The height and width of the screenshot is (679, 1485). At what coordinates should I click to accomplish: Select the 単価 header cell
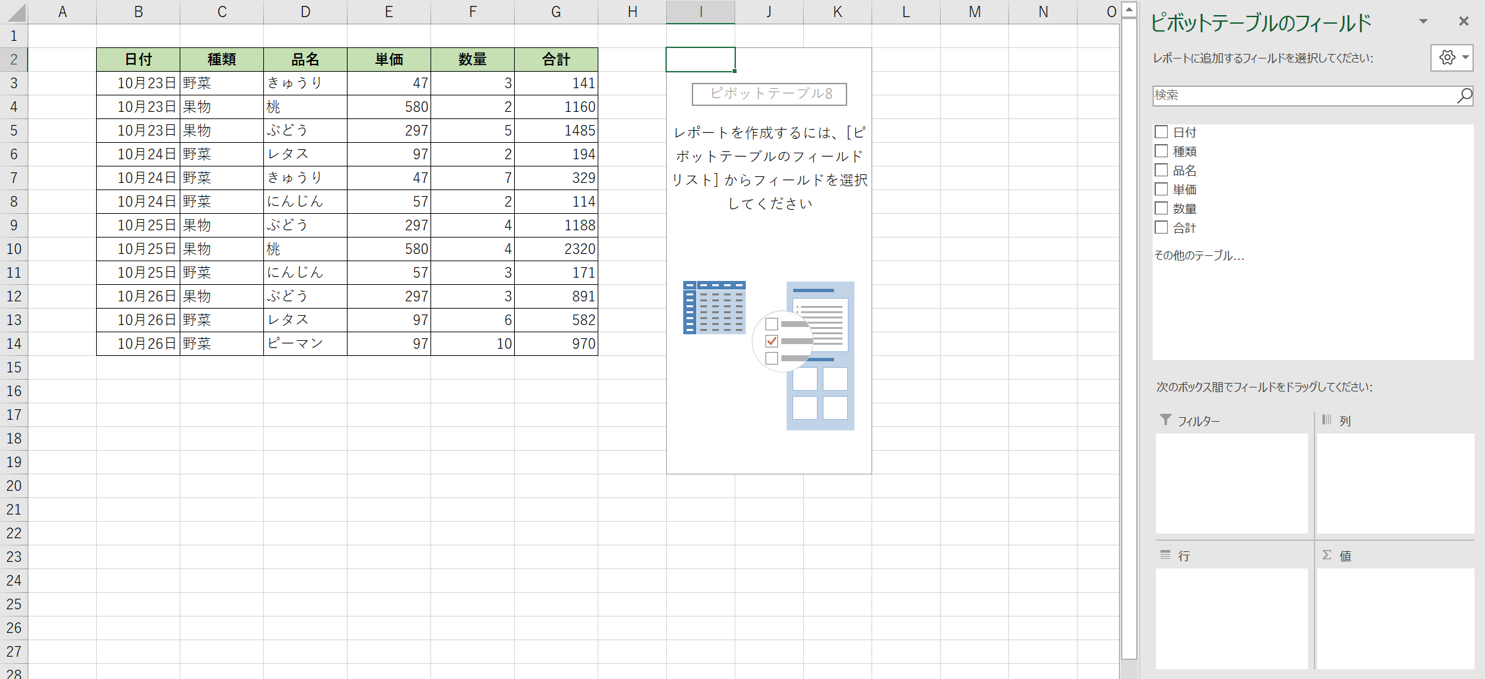coord(388,59)
